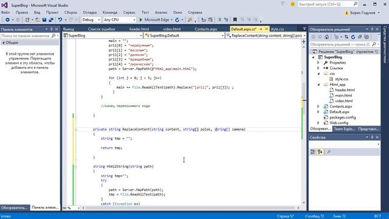Open the Справка menu
Image resolution: width=389 pixels, height=219 pixels.
coord(194,12)
